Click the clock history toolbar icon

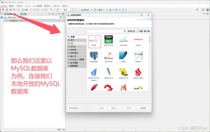coord(73,10)
